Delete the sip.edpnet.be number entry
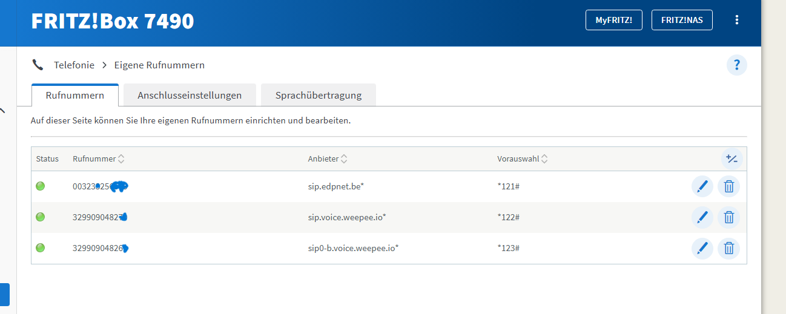The height and width of the screenshot is (314, 786). (729, 186)
